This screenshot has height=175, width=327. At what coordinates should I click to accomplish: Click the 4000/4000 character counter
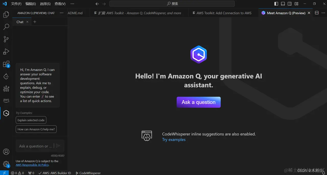click(x=57, y=156)
